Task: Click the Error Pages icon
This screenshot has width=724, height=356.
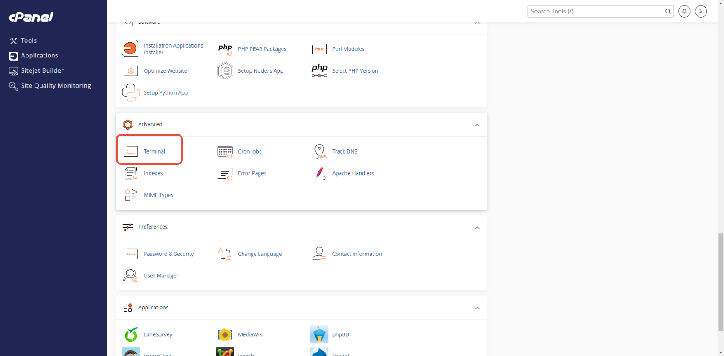Action: tap(225, 174)
